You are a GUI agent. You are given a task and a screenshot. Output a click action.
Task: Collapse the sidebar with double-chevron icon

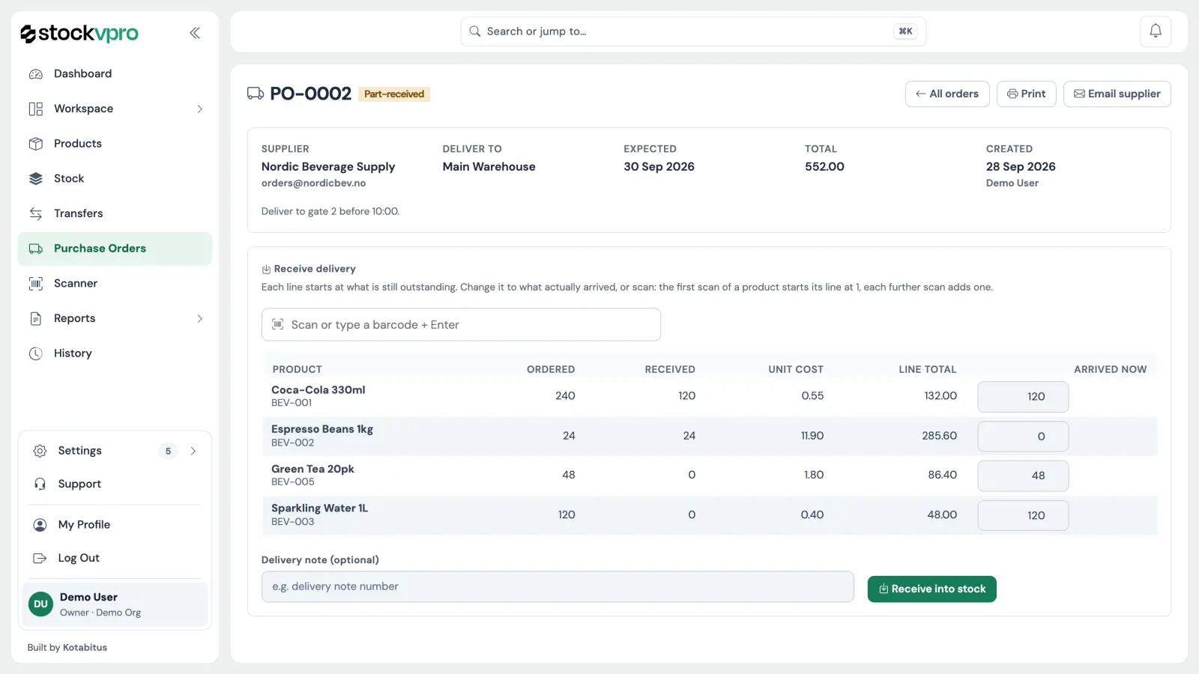[195, 33]
